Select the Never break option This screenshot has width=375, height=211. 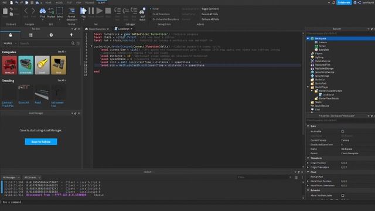click(154, 9)
